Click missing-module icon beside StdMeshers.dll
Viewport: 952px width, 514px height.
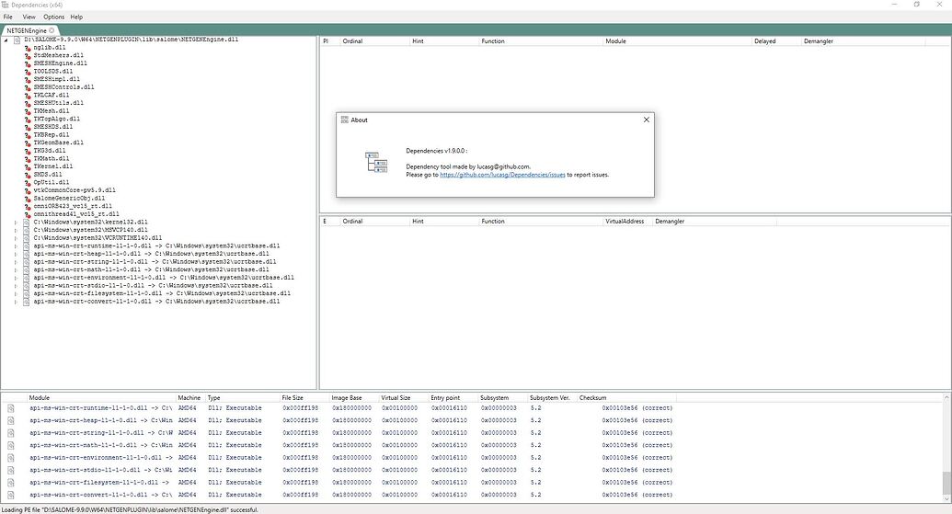tap(28, 56)
